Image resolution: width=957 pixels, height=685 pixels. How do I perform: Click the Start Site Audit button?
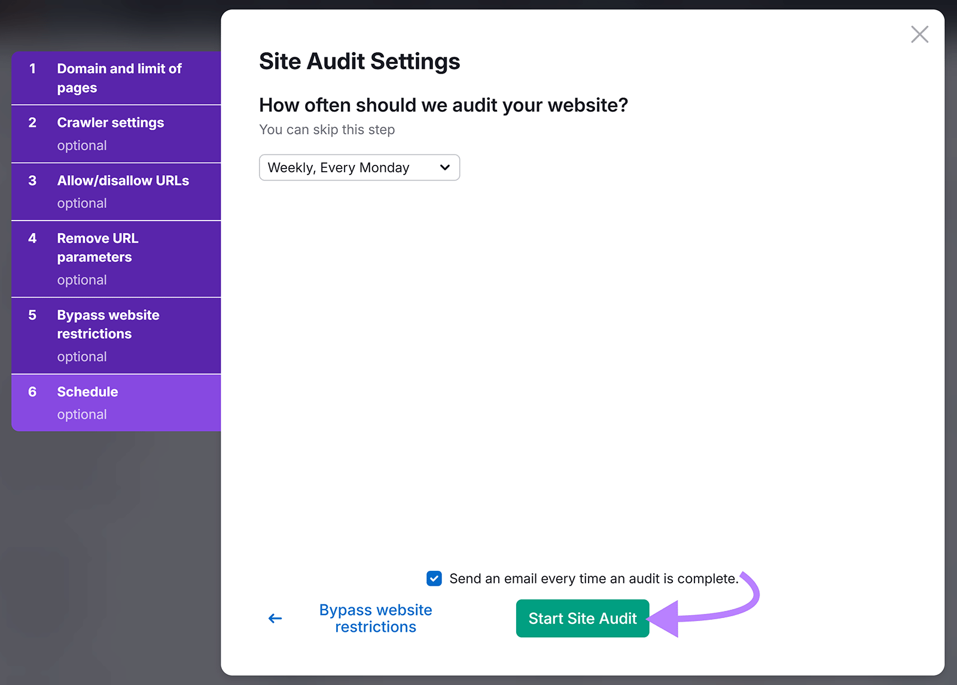pos(582,618)
